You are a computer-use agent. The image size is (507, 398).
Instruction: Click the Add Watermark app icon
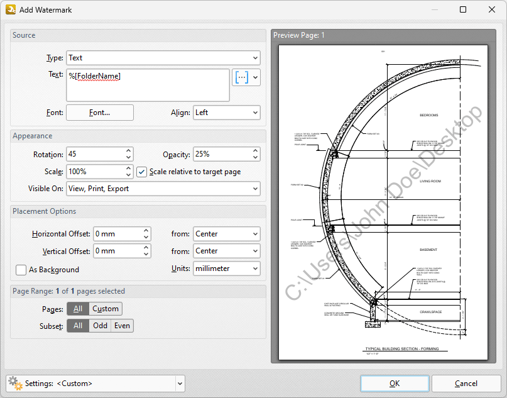tap(11, 9)
